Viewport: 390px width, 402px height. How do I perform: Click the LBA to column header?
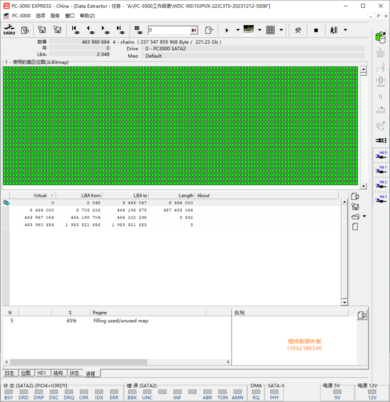tap(125, 196)
